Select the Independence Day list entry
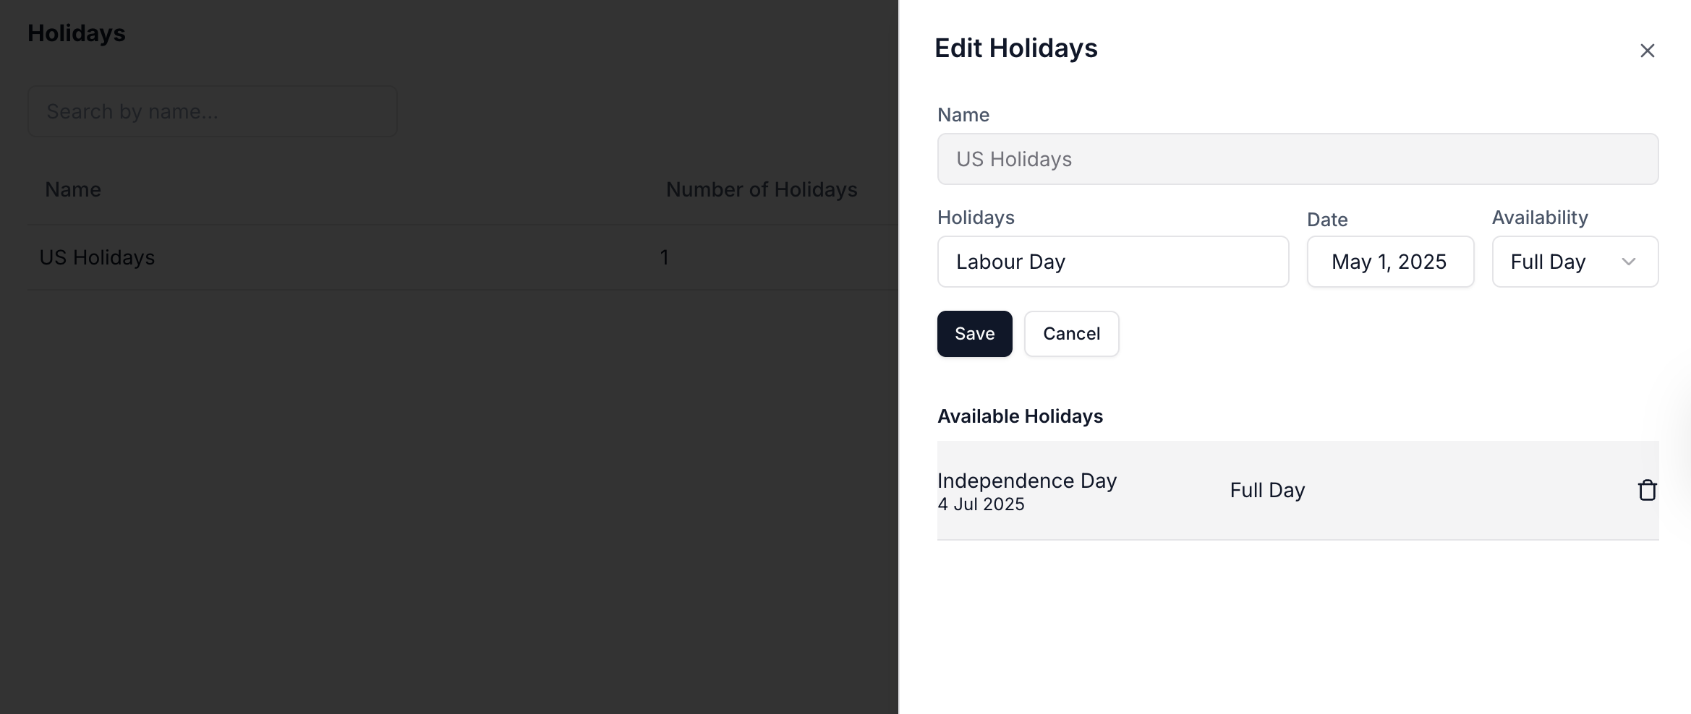This screenshot has height=714, width=1691. [x=1298, y=490]
